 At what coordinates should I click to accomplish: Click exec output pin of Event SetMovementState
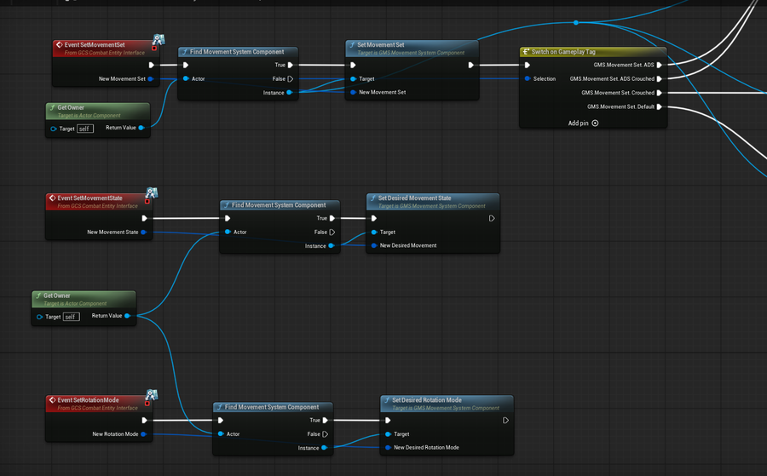(144, 219)
